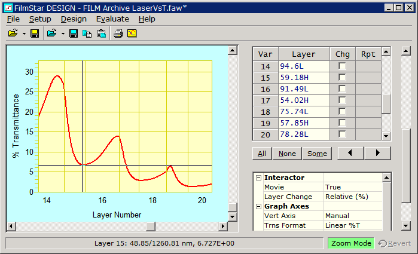This screenshot has width=418, height=254.
Task: Open dropdown arrow beside cyan folder
Action: tap(63, 33)
